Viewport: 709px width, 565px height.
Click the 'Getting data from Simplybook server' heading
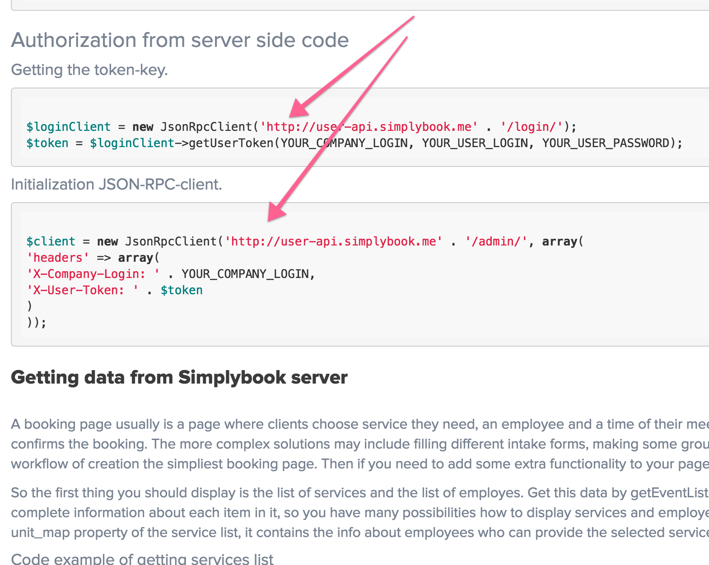179,377
